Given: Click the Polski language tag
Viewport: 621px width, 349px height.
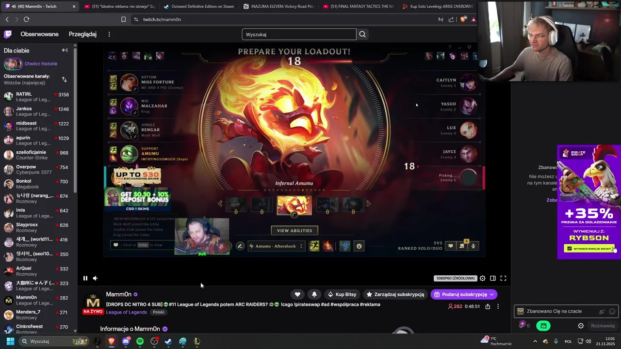Looking at the screenshot, I should pos(159,312).
